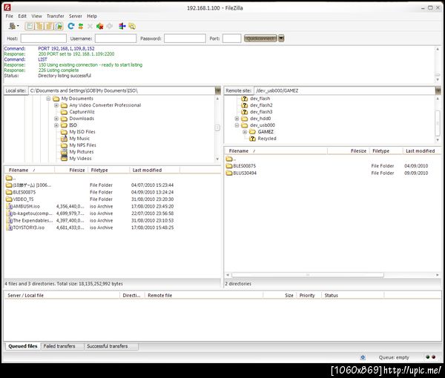Select My Videos folder in tree

[80, 159]
